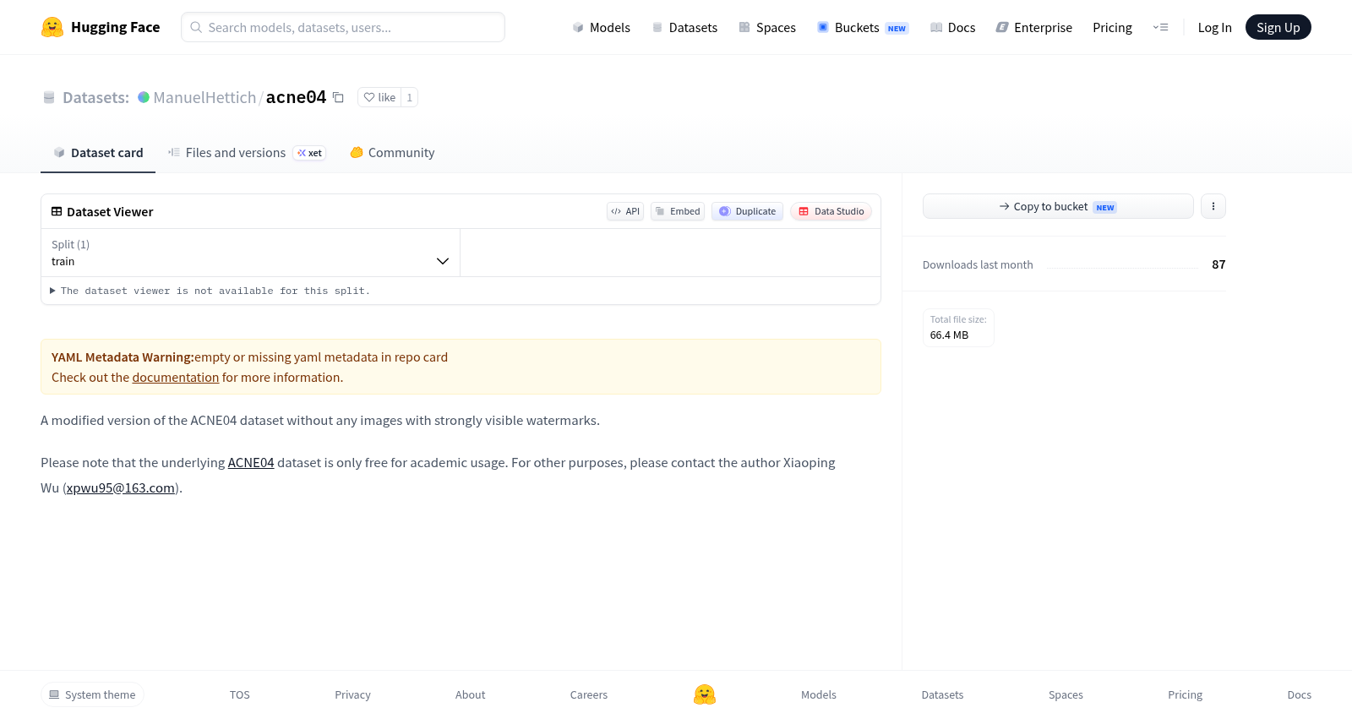Open the Careers footer link

589,694
